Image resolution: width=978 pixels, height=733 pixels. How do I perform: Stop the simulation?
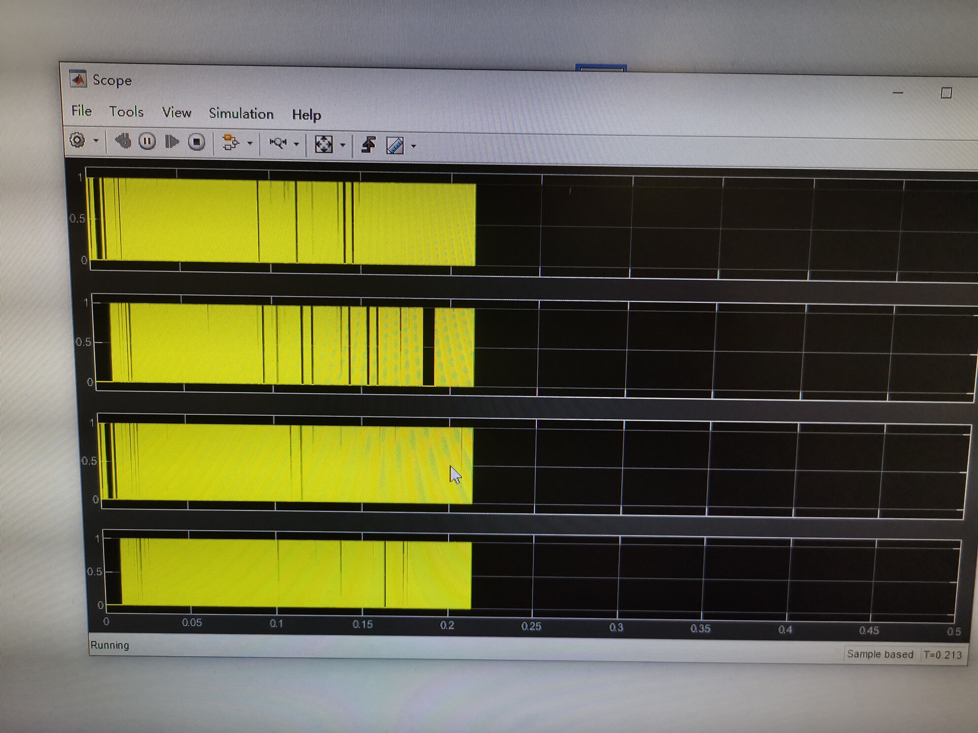tap(196, 142)
